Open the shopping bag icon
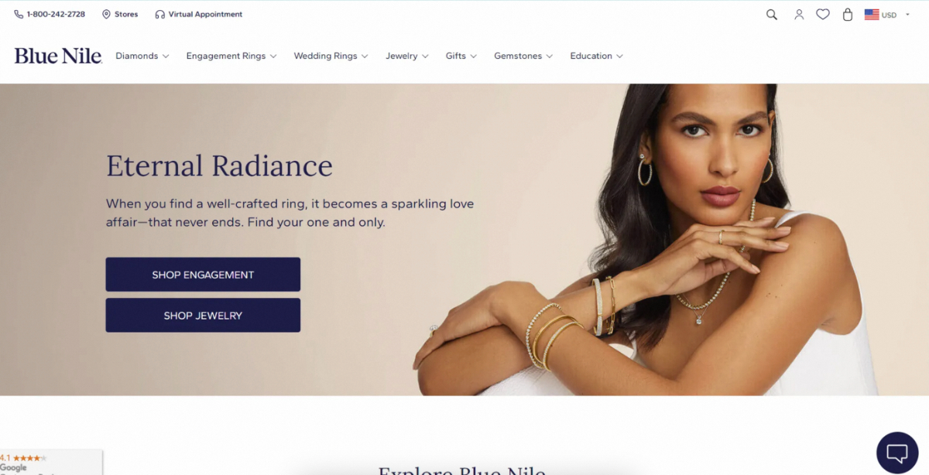929x475 pixels. (848, 15)
